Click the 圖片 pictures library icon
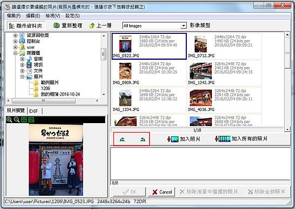The image size is (295, 209). 29,77
